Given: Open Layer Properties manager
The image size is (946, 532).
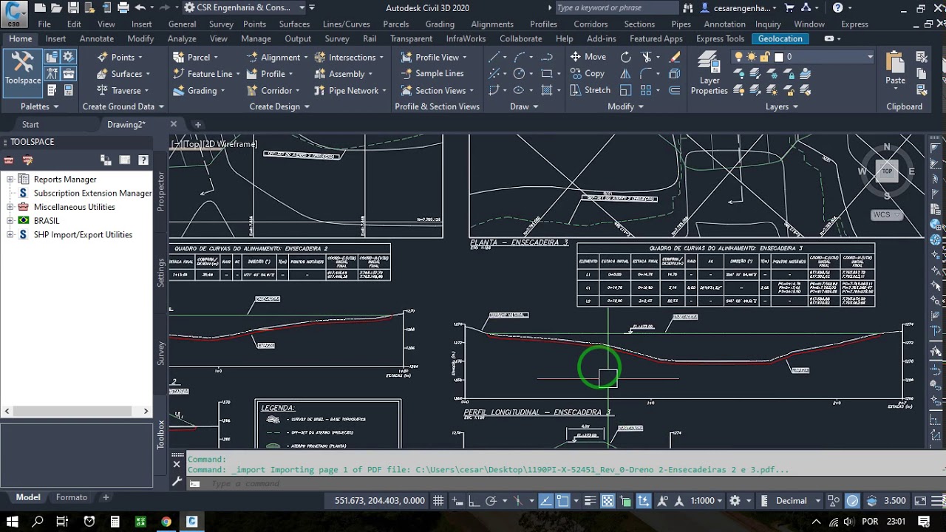Looking at the screenshot, I should pos(709,73).
